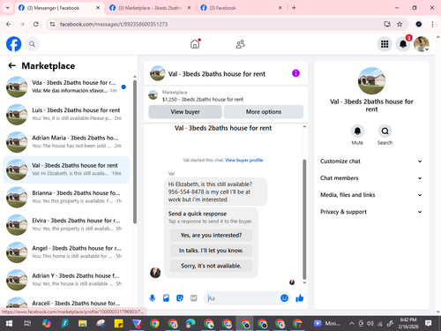Image resolution: width=441 pixels, height=331 pixels.
Task: Click the conversation list scrollbar
Action: 135,152
